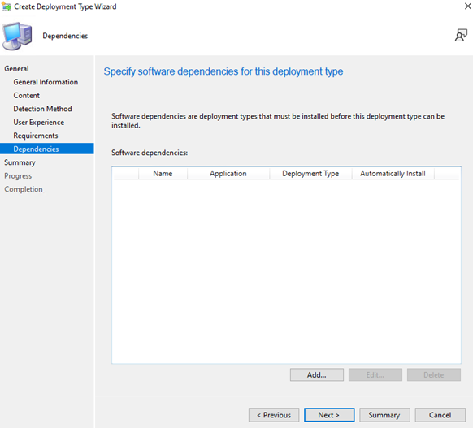Click the Deployment Type column header
Viewport: 473px width, 428px height.
(310, 173)
